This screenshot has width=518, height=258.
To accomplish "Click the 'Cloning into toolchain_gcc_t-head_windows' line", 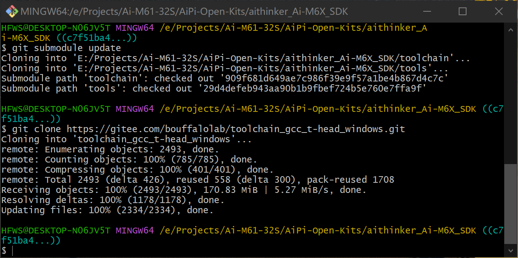I will point(127,139).
